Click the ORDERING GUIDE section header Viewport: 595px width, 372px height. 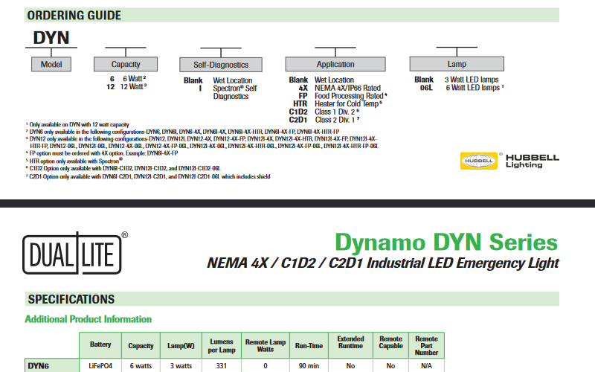pyautogui.click(x=74, y=15)
